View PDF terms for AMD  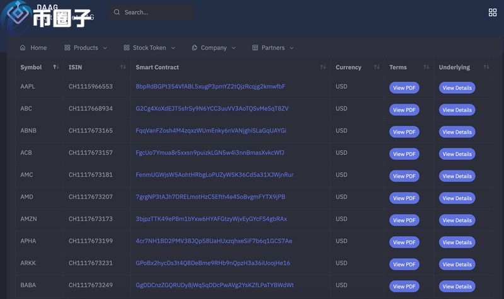[404, 198]
